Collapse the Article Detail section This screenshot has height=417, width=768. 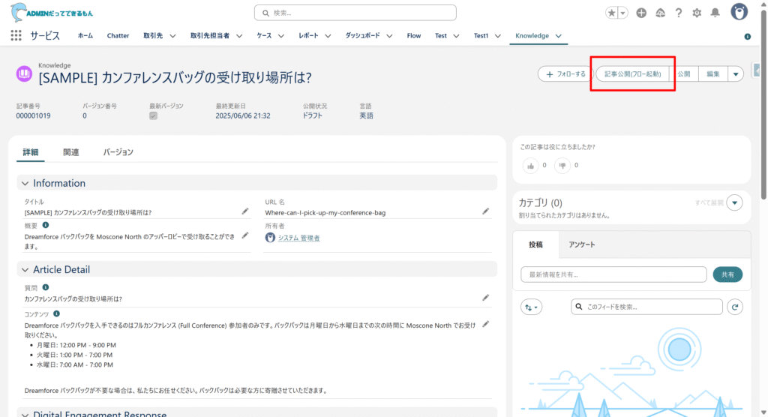click(25, 269)
